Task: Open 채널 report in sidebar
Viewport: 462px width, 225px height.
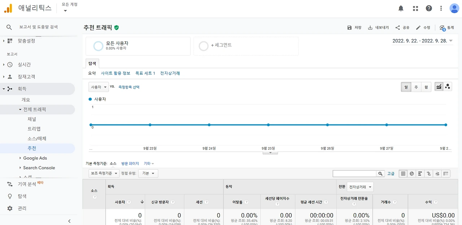Action: click(32, 119)
